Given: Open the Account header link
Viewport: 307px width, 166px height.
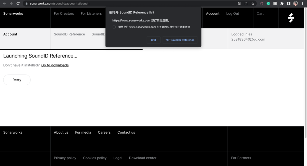Looking at the screenshot, I should 213,14.
